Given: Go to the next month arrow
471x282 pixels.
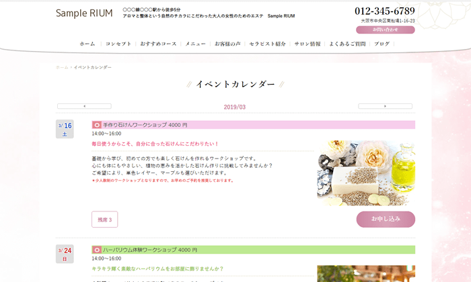Looking at the screenshot, I should (385, 106).
